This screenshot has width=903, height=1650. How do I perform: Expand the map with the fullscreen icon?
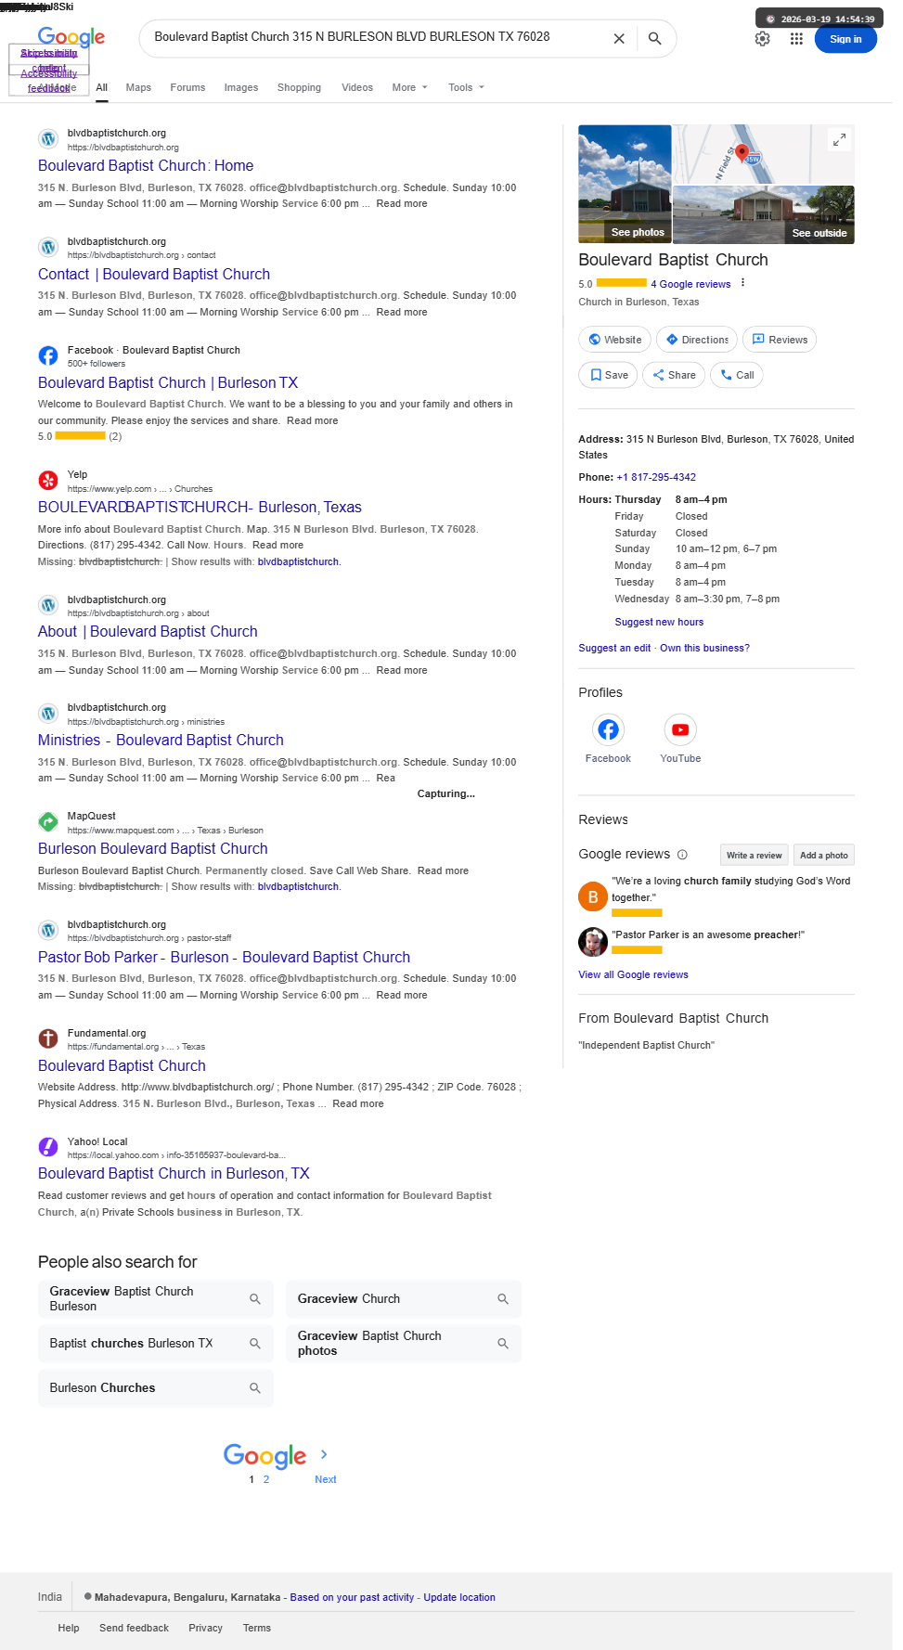[x=839, y=140]
